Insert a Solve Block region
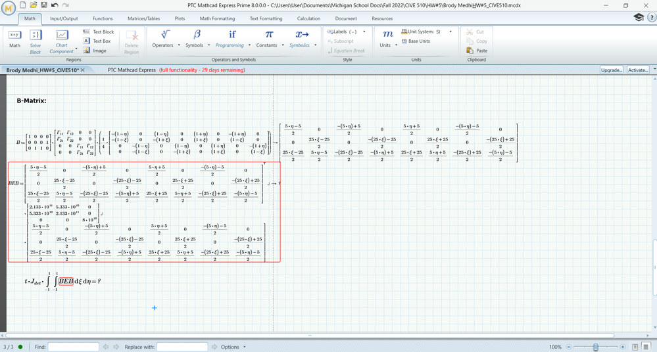The image size is (657, 352). point(36,41)
